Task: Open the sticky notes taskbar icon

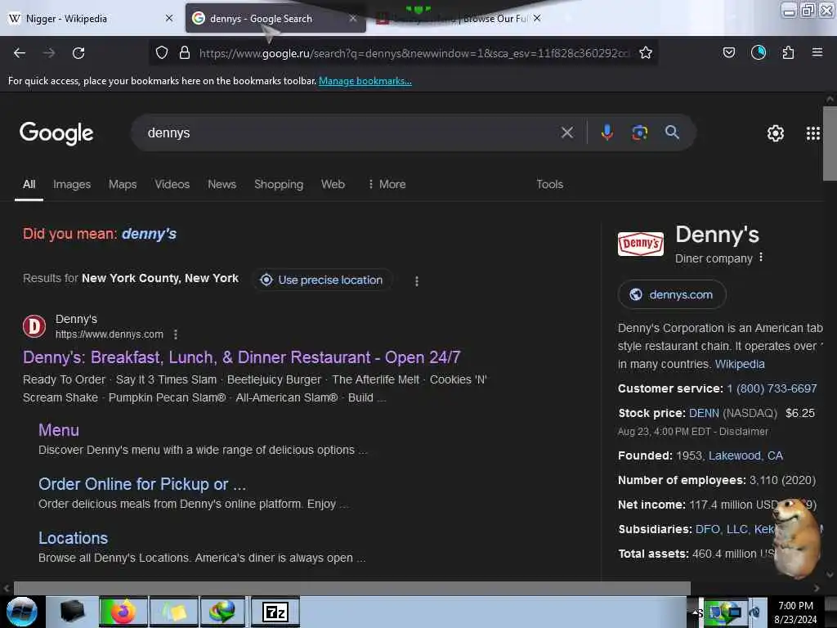Action: 174,612
